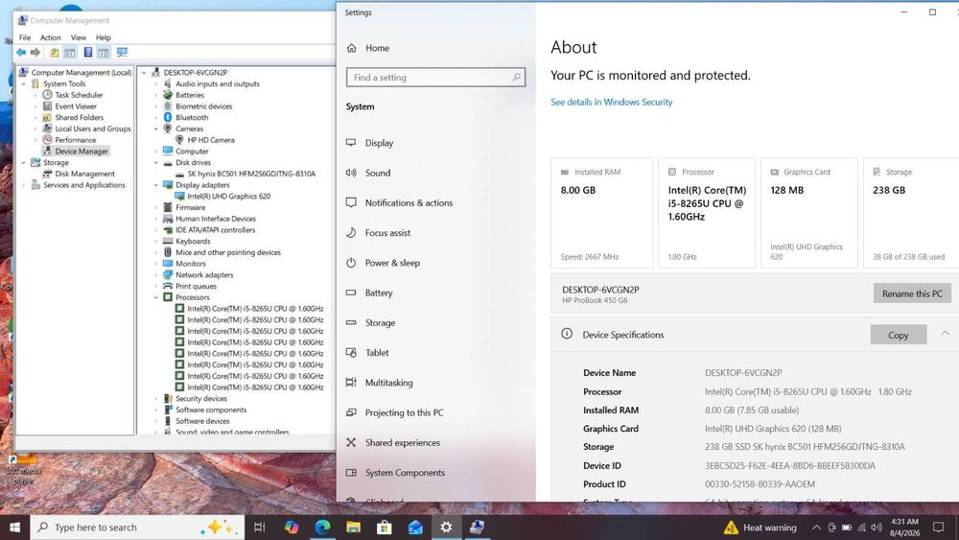Open the Action menu in Computer Management
Viewport: 959px width, 540px height.
coord(50,37)
